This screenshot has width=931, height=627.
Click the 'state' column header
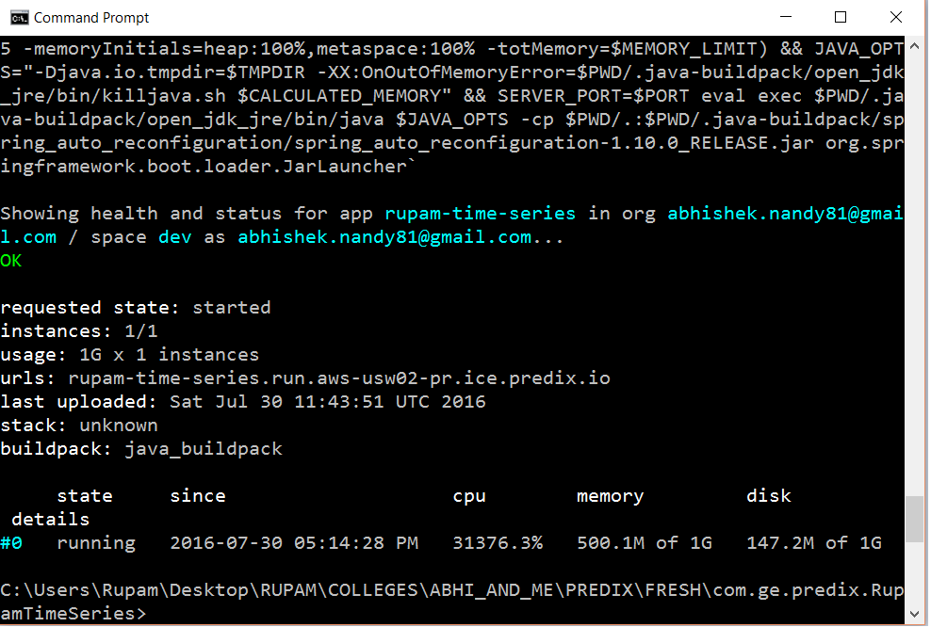point(84,496)
